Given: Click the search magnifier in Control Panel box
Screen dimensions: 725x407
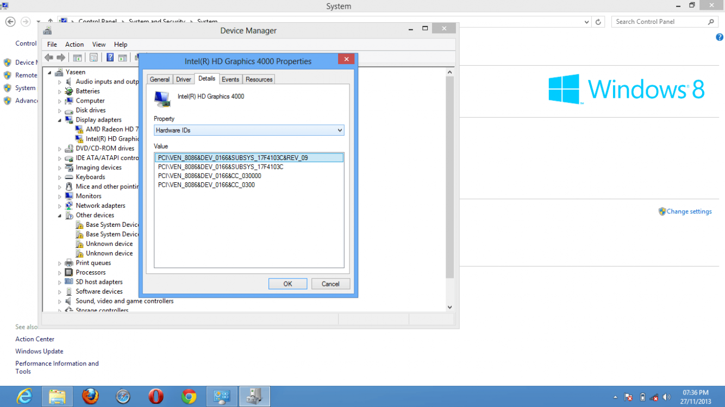Looking at the screenshot, I should click(711, 22).
